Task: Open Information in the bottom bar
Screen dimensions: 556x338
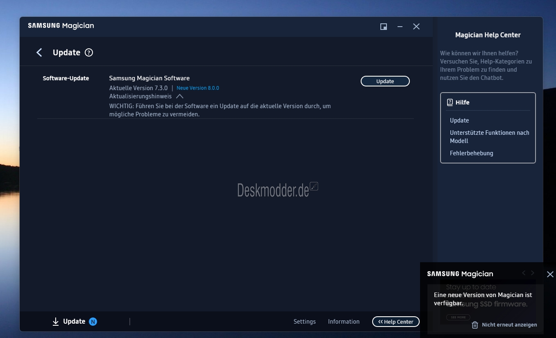Action: click(x=344, y=322)
